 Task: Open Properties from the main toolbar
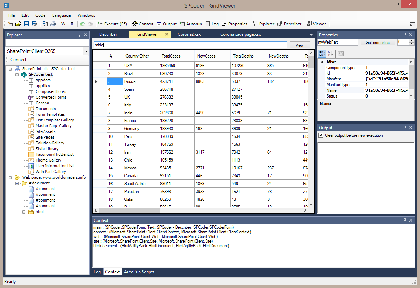[x=234, y=24]
